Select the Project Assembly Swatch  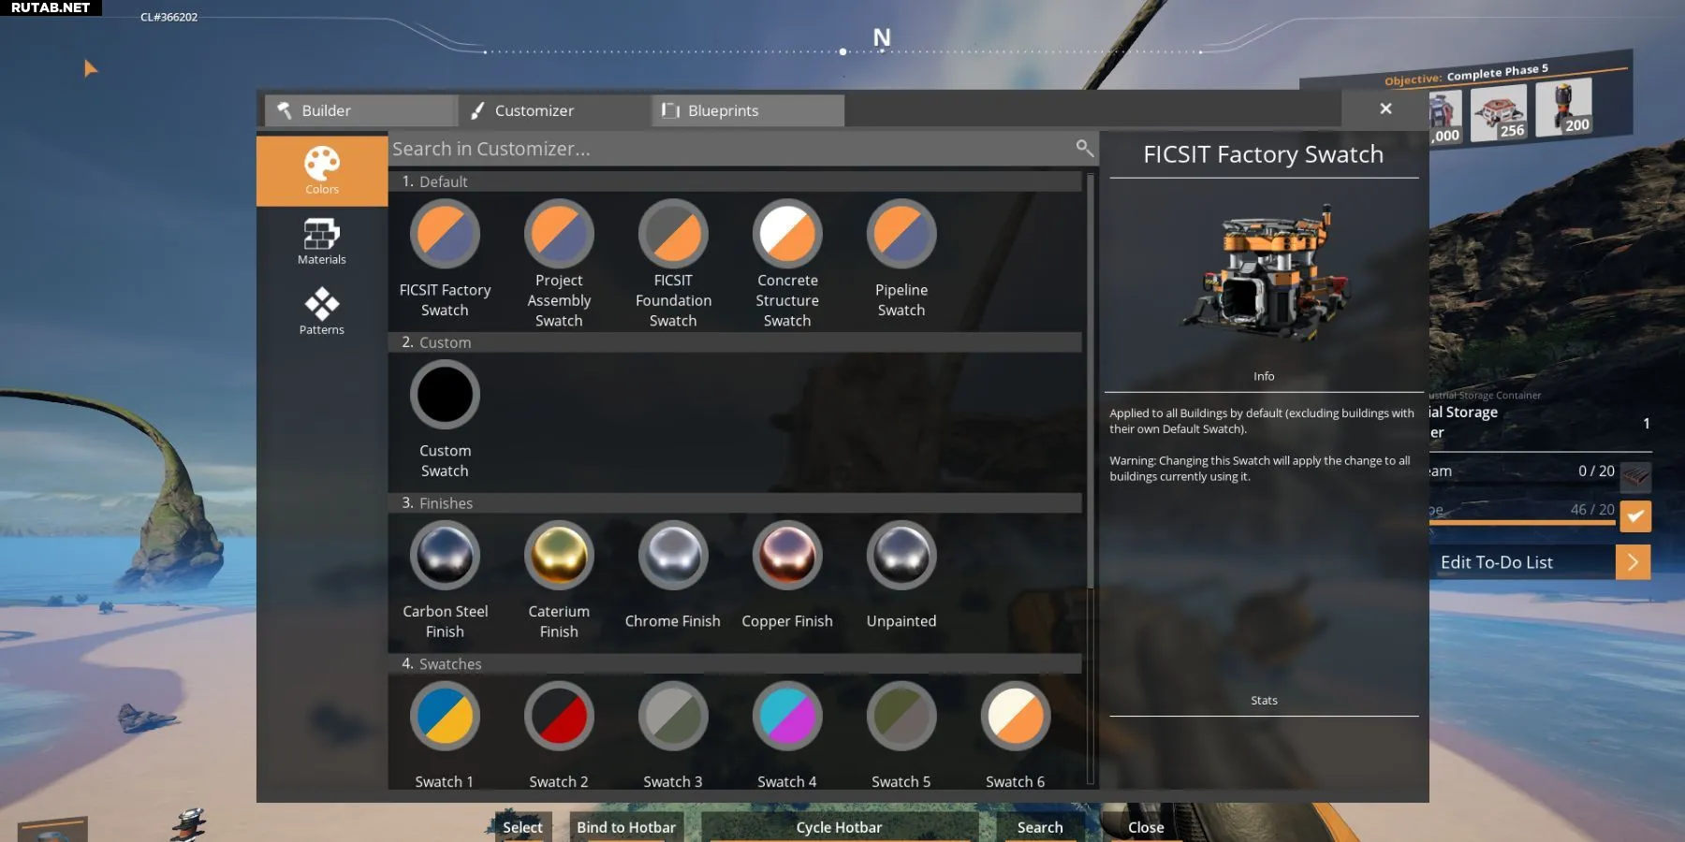pyautogui.click(x=559, y=233)
